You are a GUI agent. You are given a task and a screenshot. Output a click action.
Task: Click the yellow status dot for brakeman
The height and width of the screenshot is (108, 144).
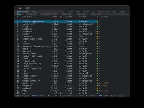[x=97, y=31]
